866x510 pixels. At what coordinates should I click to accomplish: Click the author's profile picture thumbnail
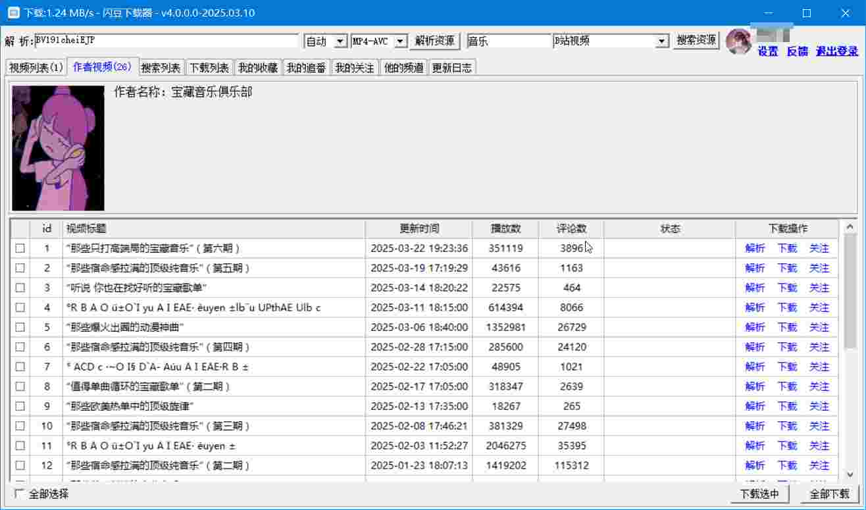(x=58, y=148)
